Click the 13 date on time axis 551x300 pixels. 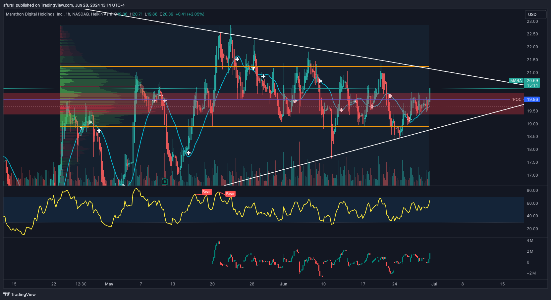coord(173,284)
